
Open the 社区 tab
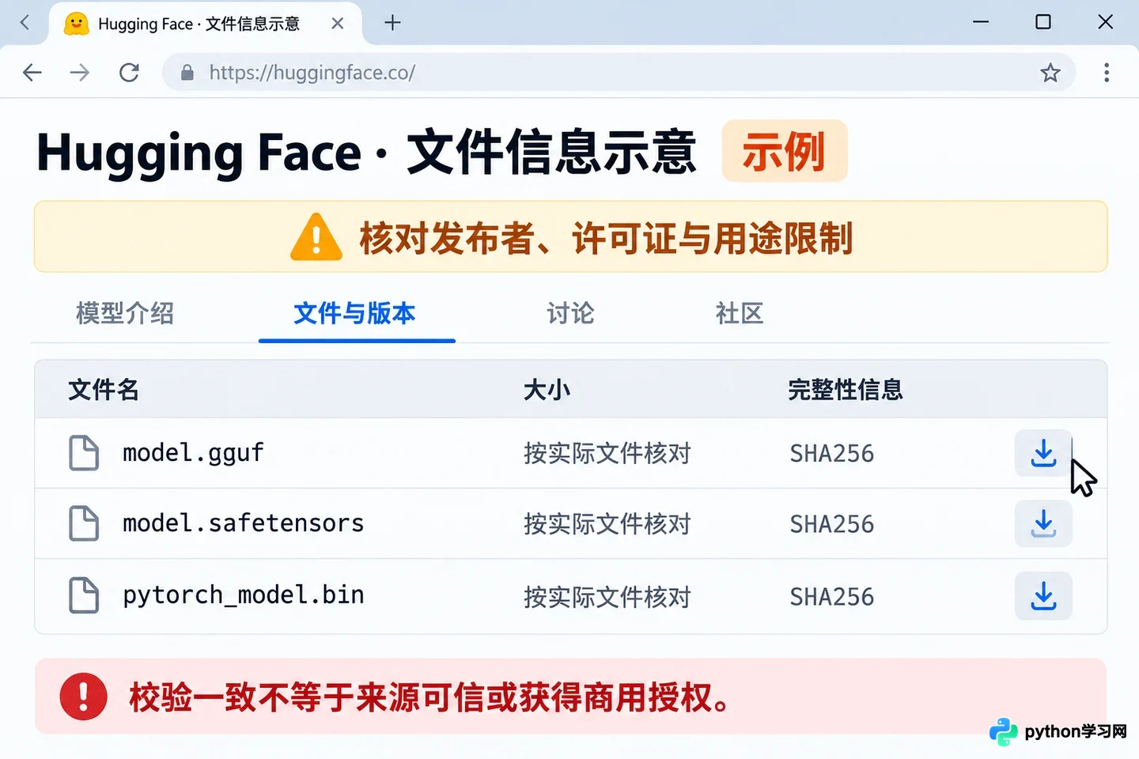[x=740, y=313]
